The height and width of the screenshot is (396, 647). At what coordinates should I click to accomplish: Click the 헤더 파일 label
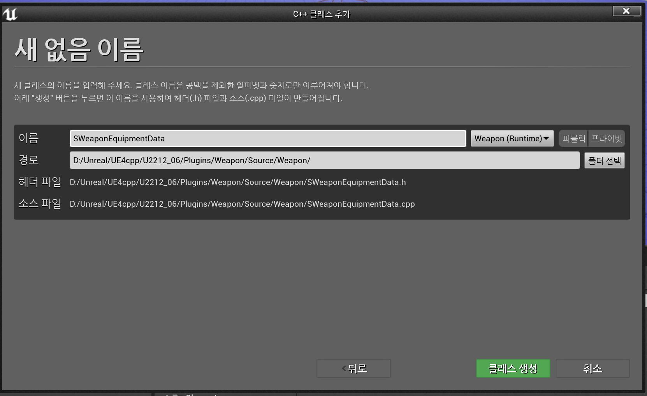(x=40, y=182)
